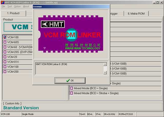Viewport: 164px width, 117px height.
Task: Click the SR=16 KHz status entry
Action: (x=110, y=114)
